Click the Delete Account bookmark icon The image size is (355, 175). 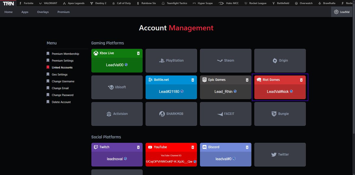(x=48, y=102)
